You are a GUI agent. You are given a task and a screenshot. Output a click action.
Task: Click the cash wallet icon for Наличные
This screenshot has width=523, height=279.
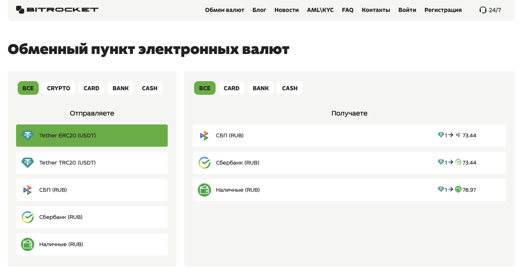pos(27,244)
